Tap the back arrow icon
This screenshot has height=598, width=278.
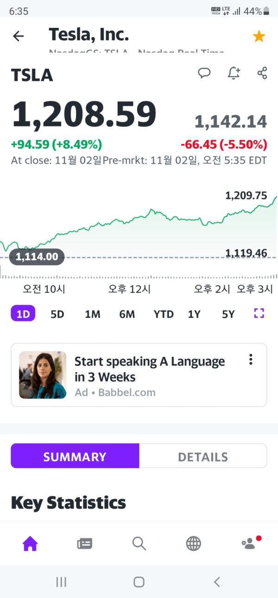pos(18,36)
